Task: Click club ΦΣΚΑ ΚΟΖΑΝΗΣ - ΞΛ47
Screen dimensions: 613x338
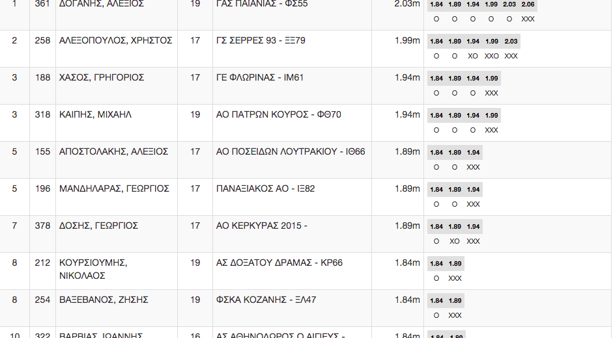Action: 266,300
